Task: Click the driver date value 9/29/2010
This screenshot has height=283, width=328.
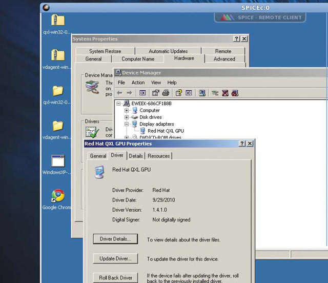Action: click(163, 200)
